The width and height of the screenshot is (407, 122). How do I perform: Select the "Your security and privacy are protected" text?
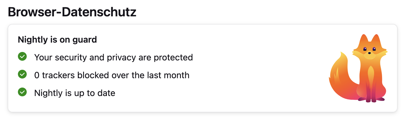(x=113, y=57)
